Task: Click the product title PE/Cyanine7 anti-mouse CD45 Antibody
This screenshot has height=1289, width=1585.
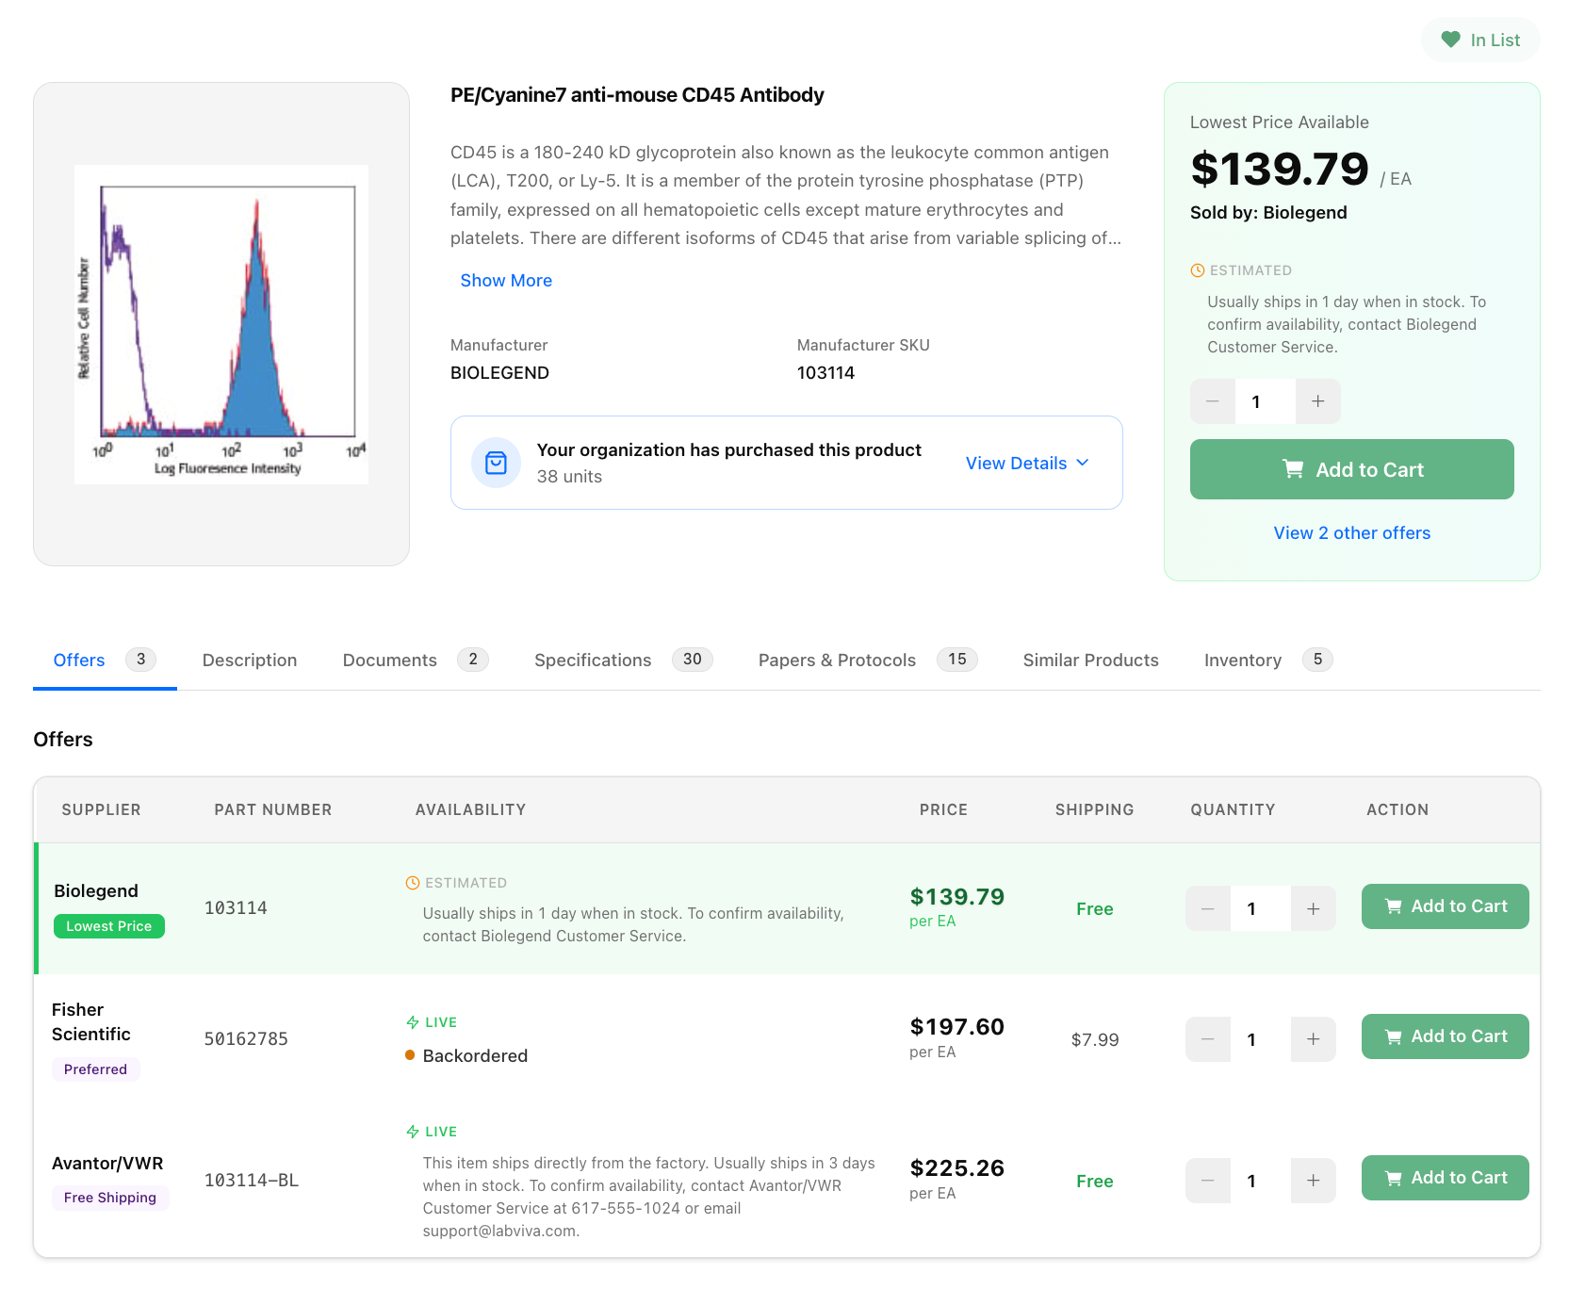Action: click(x=637, y=95)
